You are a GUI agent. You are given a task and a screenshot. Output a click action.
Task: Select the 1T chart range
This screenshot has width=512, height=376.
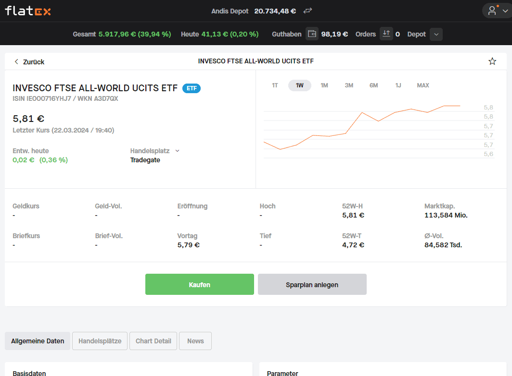point(275,85)
